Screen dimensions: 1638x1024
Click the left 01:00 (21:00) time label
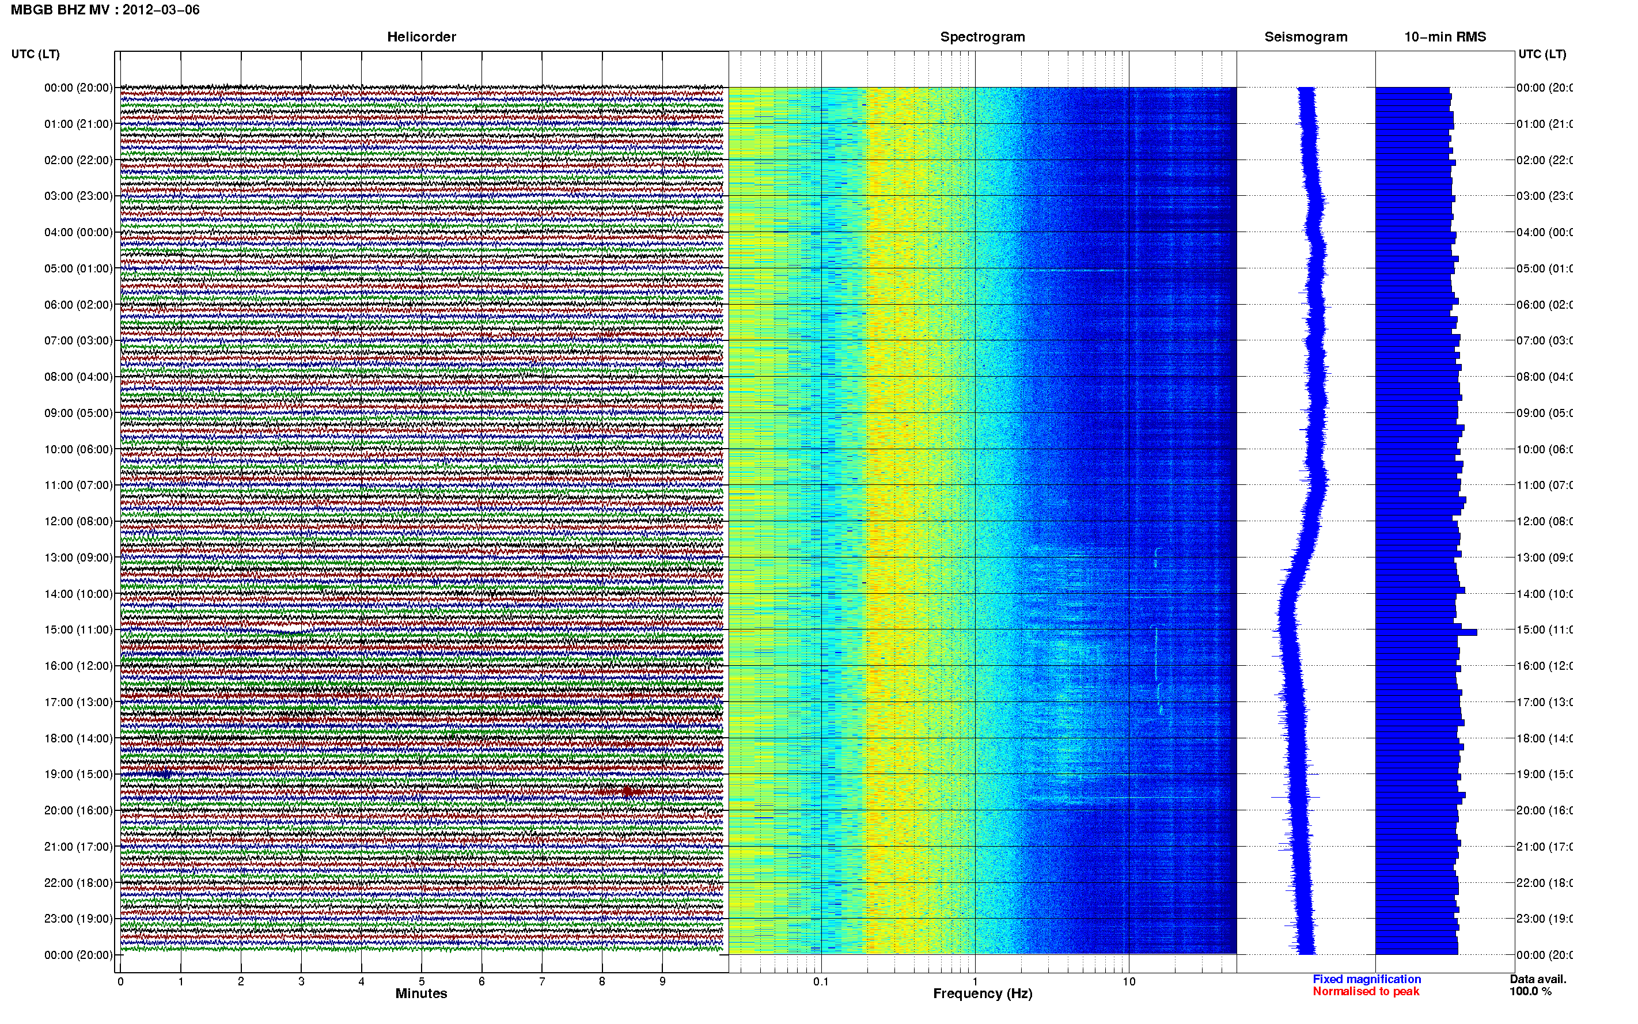(x=78, y=124)
